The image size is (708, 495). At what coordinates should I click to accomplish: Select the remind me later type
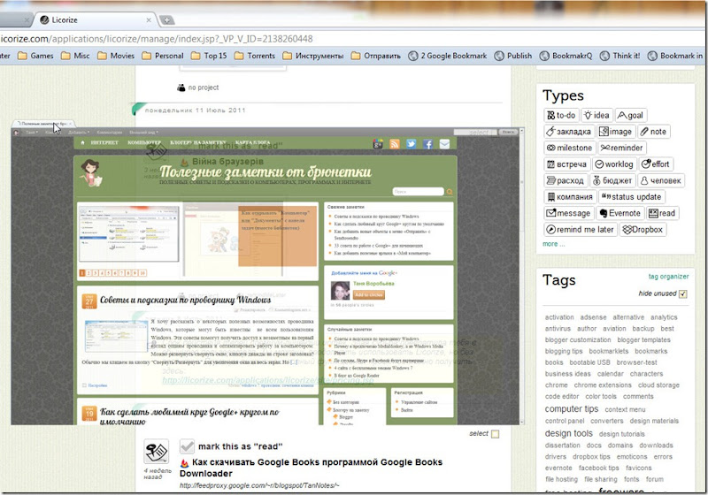click(x=581, y=230)
